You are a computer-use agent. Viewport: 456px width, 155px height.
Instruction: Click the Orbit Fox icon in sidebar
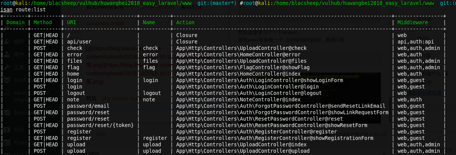tap(7, 80)
